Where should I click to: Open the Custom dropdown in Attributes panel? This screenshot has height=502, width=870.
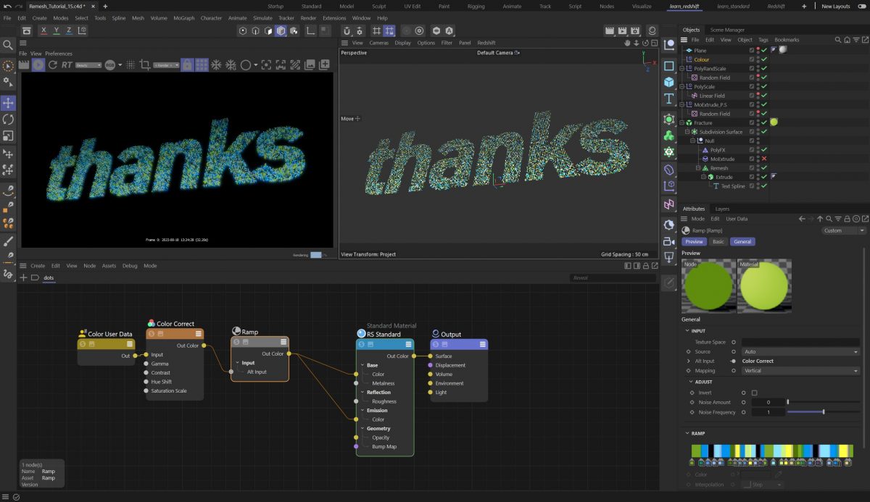click(844, 230)
